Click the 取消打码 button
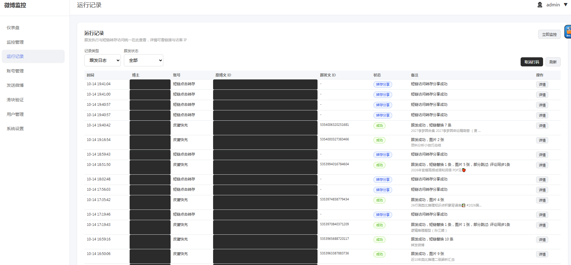This screenshot has height=265, width=571. (x=532, y=62)
